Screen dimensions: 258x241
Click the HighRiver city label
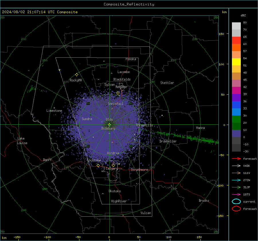119,201
